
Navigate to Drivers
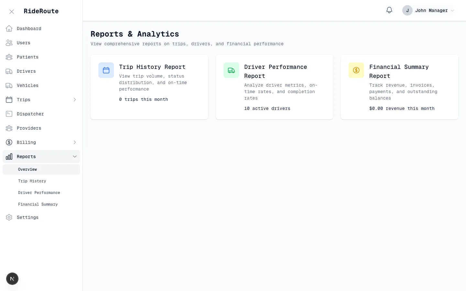(x=41, y=71)
